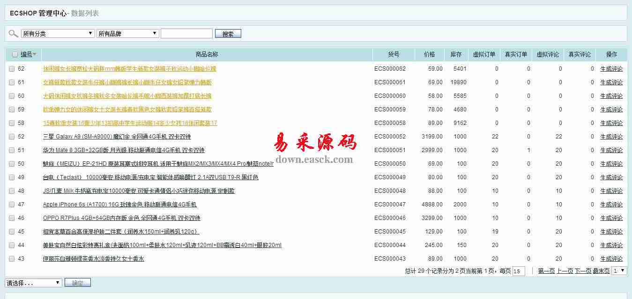Open the 请选择 batch action dropdown
Image resolution: width=632 pixels, height=299 pixels.
[33, 283]
